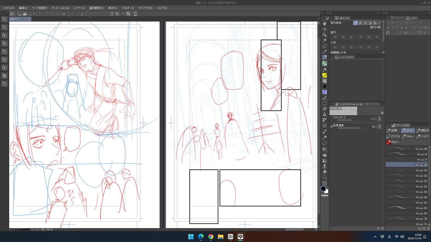431x242 pixels.
Task: Select the Auto select magic wand tool
Action: (324, 40)
